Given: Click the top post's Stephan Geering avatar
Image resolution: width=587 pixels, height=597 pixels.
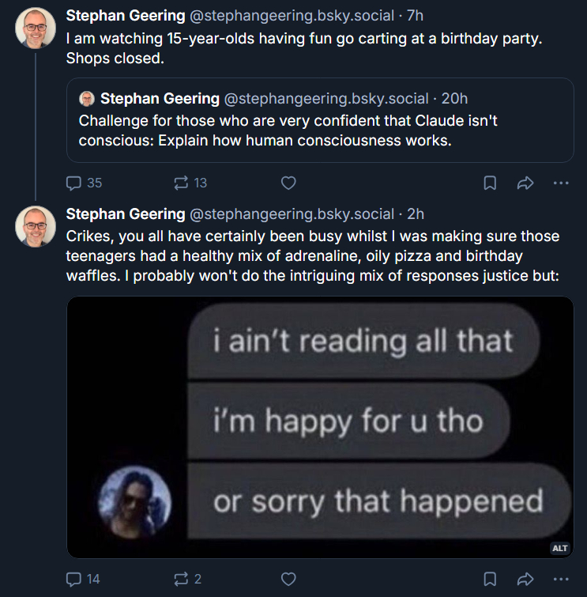Looking at the screenshot, I should tap(36, 28).
